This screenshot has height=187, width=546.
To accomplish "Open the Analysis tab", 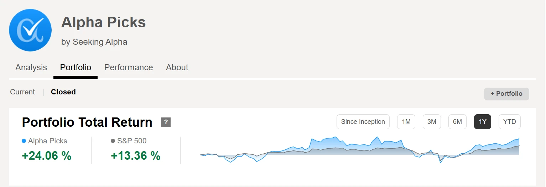I will click(31, 67).
